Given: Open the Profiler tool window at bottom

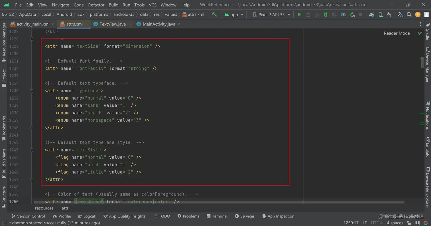Looking at the screenshot, I should [x=62, y=216].
